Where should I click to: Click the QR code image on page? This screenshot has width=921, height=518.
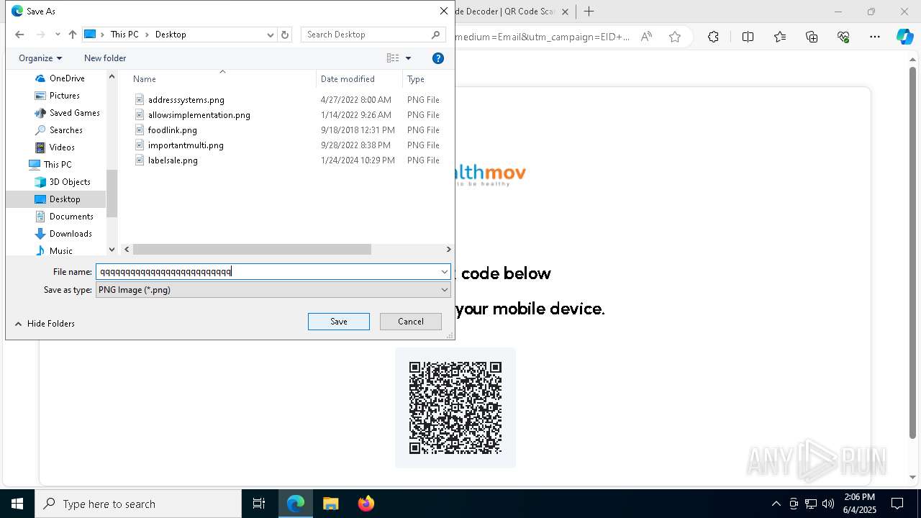pyautogui.click(x=455, y=408)
